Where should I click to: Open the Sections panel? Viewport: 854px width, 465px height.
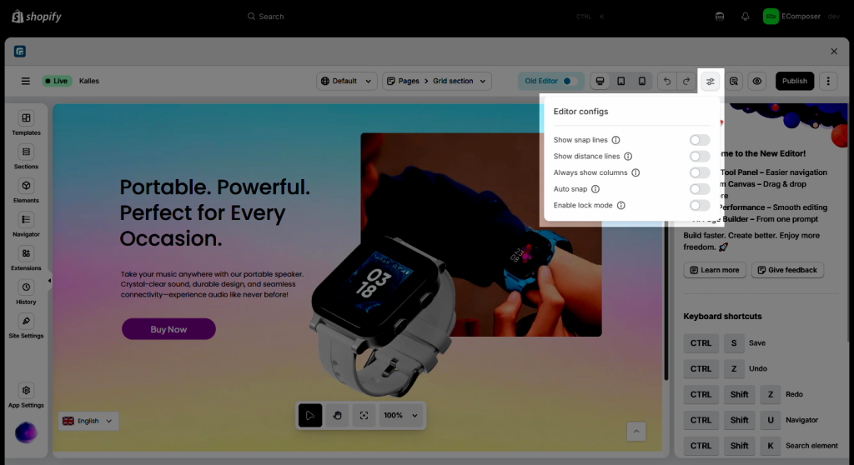click(26, 157)
